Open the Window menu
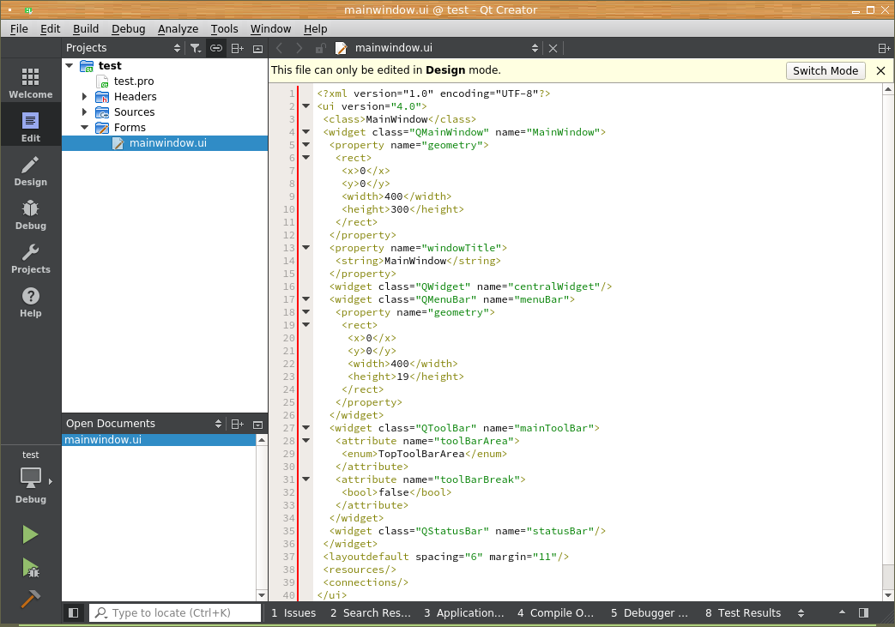Viewport: 895px width, 627px height. [270, 28]
